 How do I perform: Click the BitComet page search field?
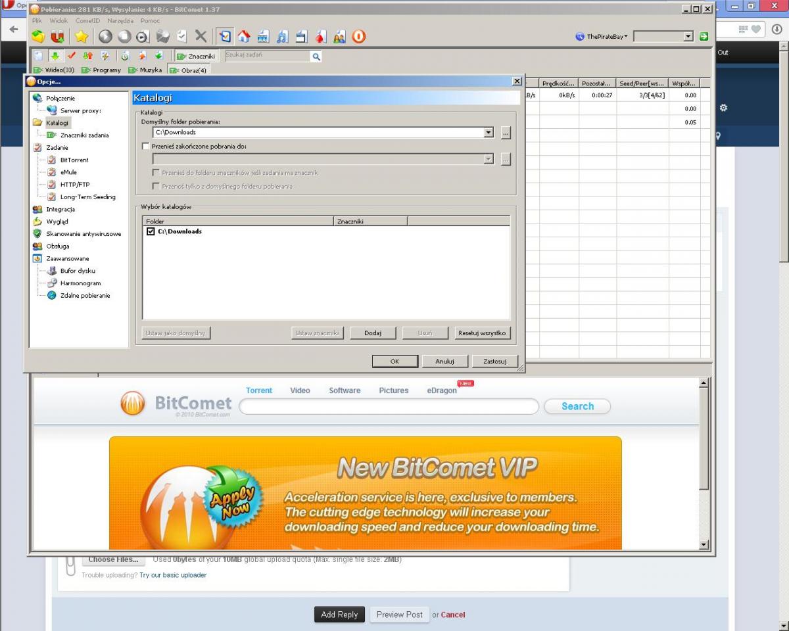(389, 407)
